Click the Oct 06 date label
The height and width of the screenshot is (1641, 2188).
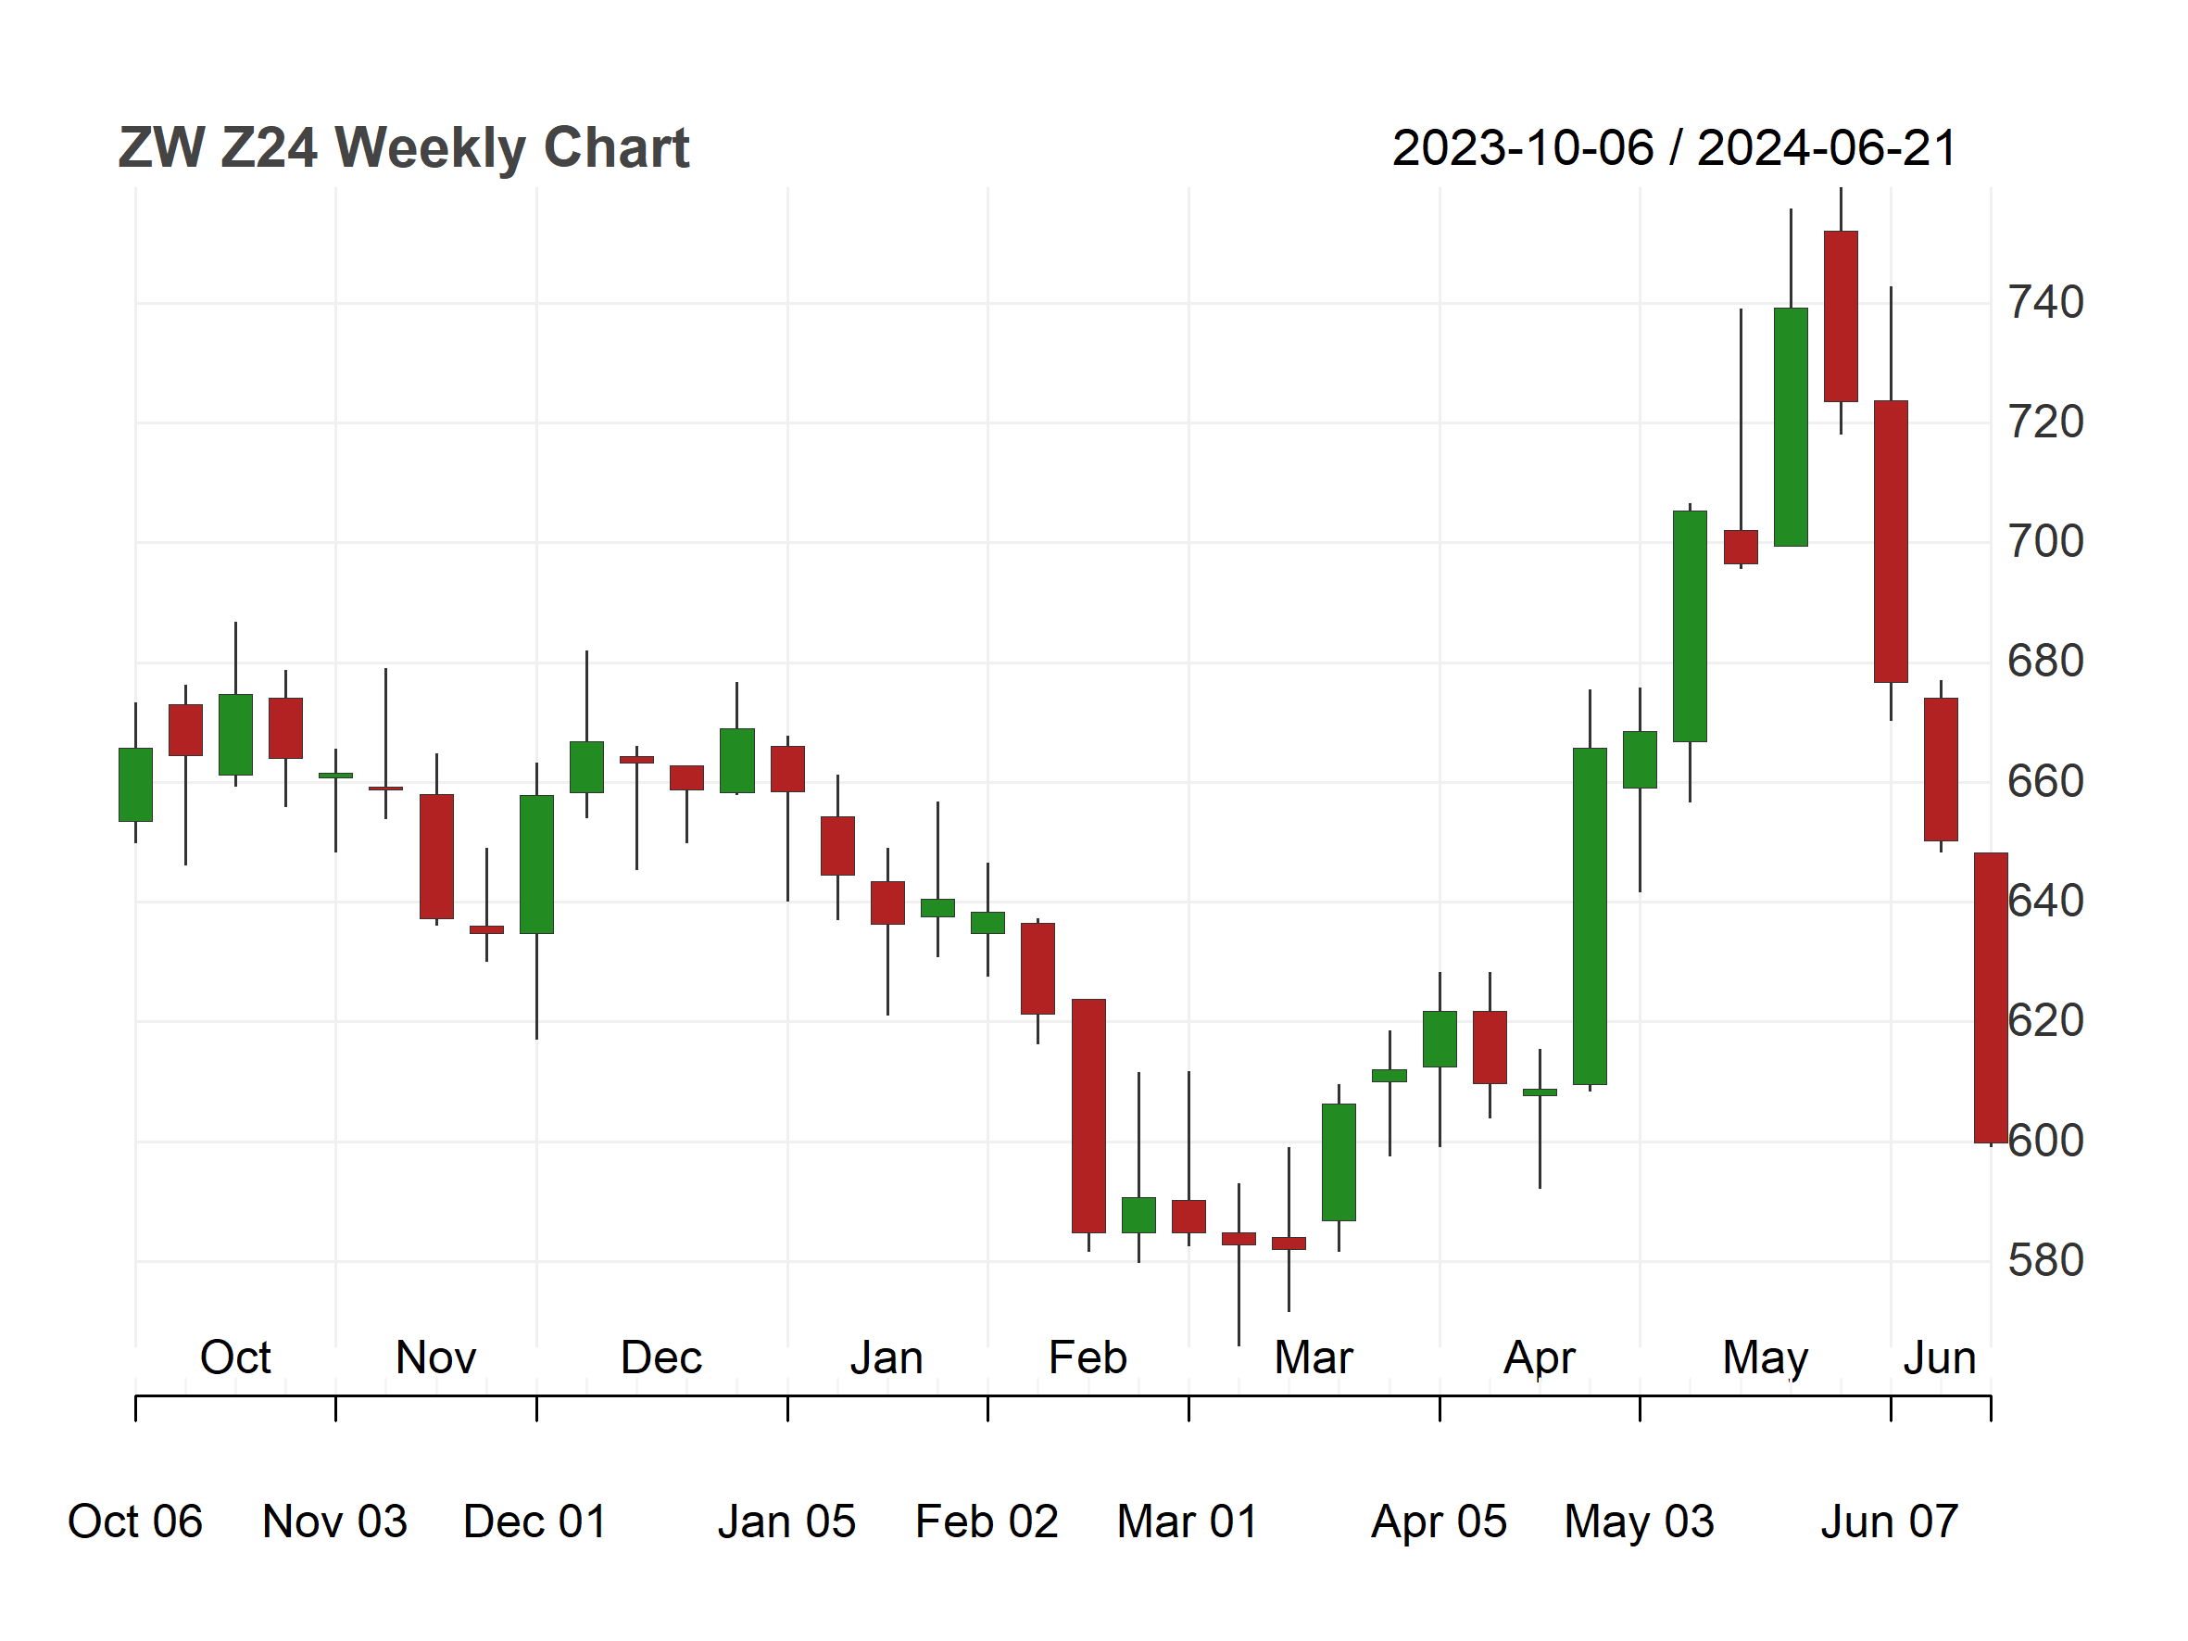tap(134, 1521)
